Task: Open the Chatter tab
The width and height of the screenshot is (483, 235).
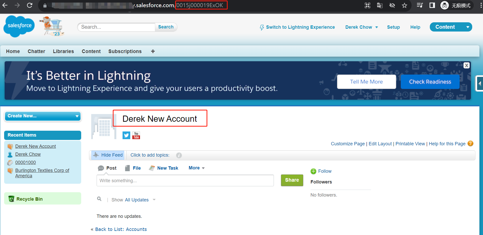Action: click(x=36, y=51)
